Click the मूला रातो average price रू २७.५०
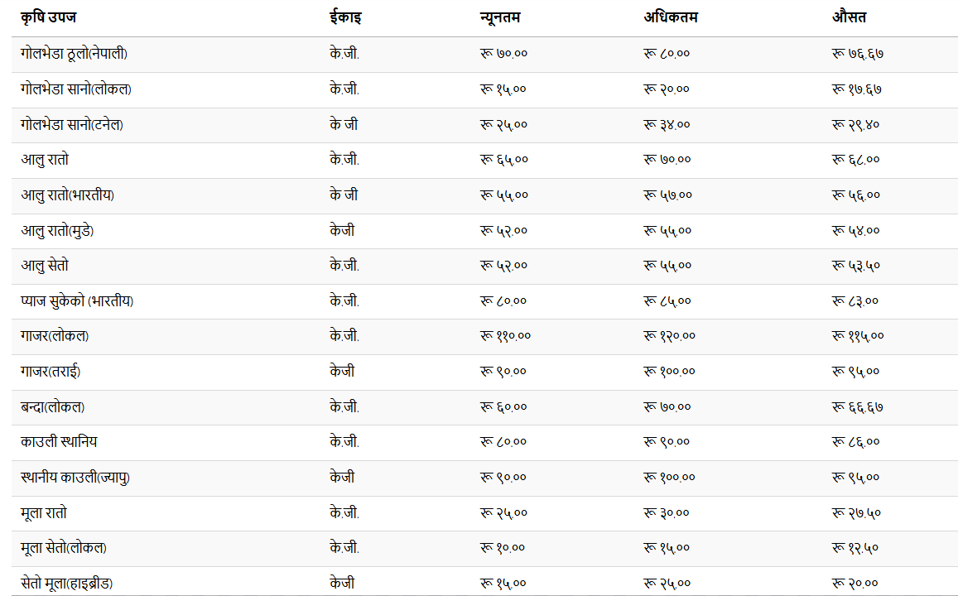 pos(856,513)
